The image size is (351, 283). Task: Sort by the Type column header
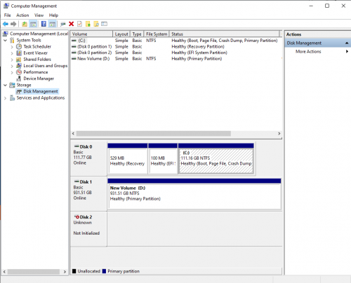137,34
